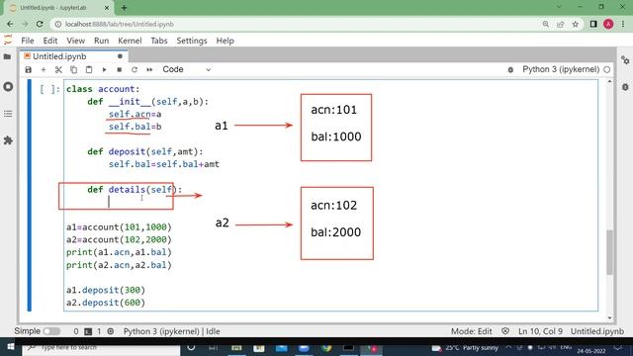Run the selected cell
This screenshot has height=356, width=633.
click(x=104, y=70)
